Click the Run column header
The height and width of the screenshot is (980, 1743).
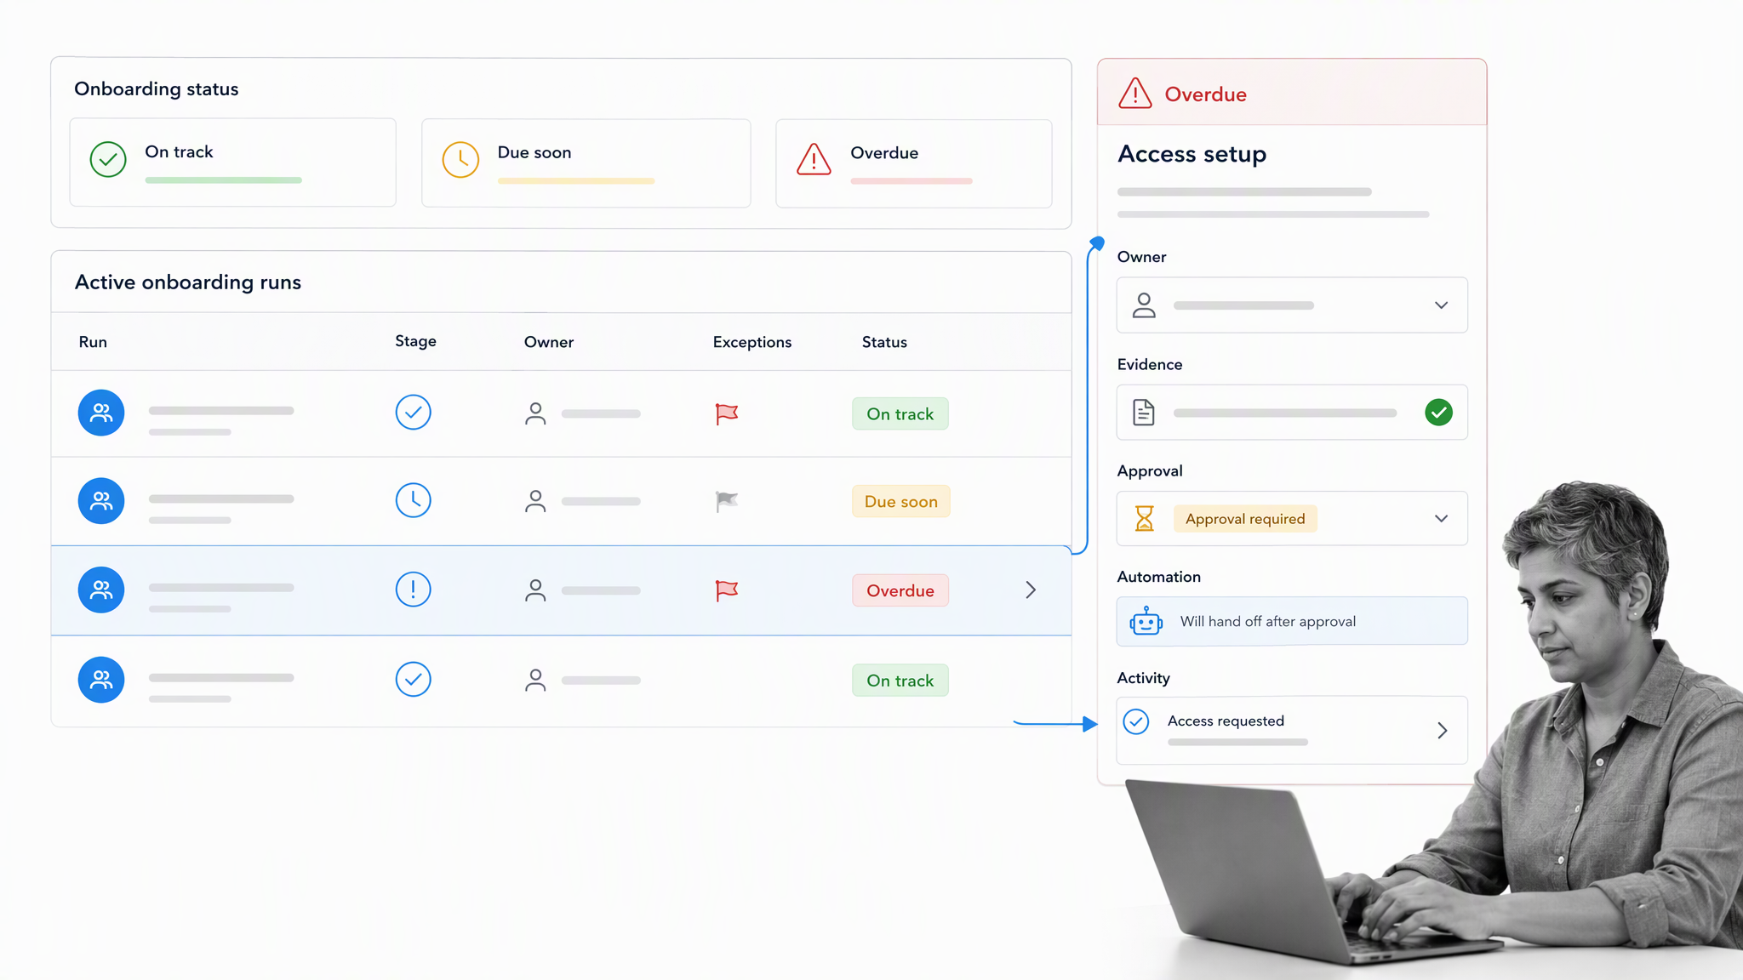point(93,342)
